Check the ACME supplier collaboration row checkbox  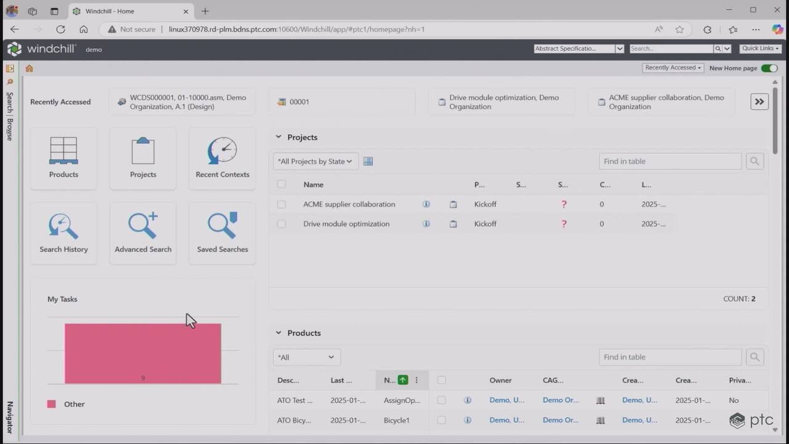(x=282, y=204)
